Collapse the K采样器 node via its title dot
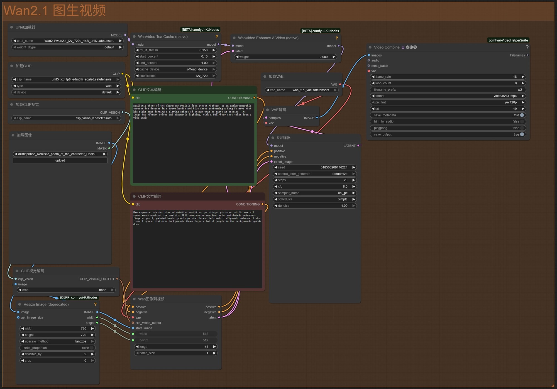The width and height of the screenshot is (557, 389). [x=273, y=138]
